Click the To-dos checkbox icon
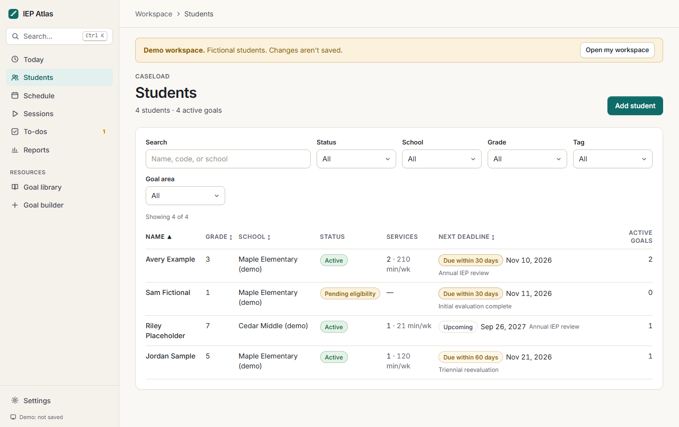The image size is (679, 427). (x=15, y=132)
